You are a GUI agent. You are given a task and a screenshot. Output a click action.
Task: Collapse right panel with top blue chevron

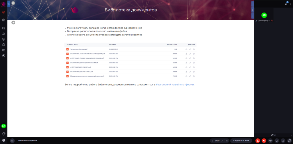coord(253,4)
